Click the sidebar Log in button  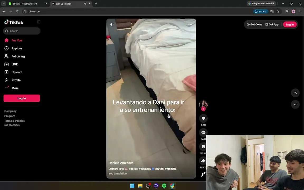(22, 98)
